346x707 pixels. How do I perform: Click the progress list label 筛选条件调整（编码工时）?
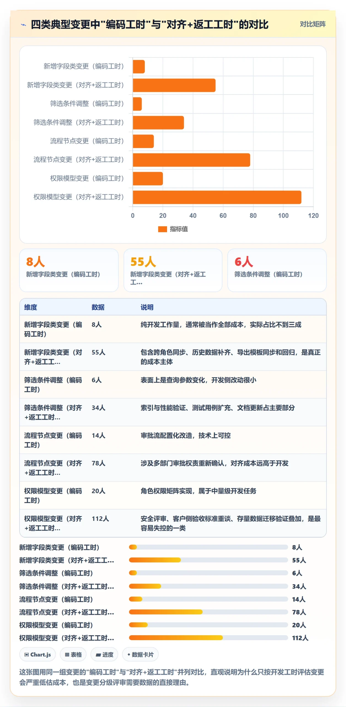(56, 573)
